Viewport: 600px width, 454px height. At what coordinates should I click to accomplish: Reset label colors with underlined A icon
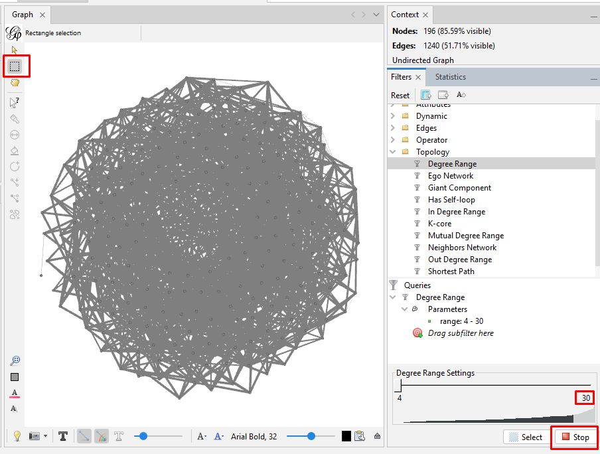pos(15,393)
